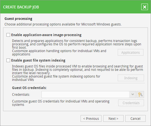The height and width of the screenshot is (126, 151).
Task: Open the Applications settings button
Action: tap(131, 52)
